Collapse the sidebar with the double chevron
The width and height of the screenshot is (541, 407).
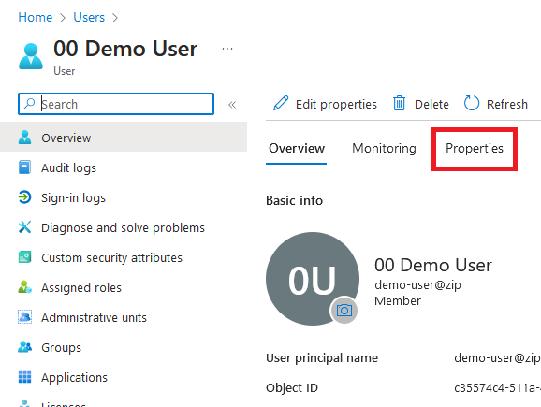tap(232, 105)
